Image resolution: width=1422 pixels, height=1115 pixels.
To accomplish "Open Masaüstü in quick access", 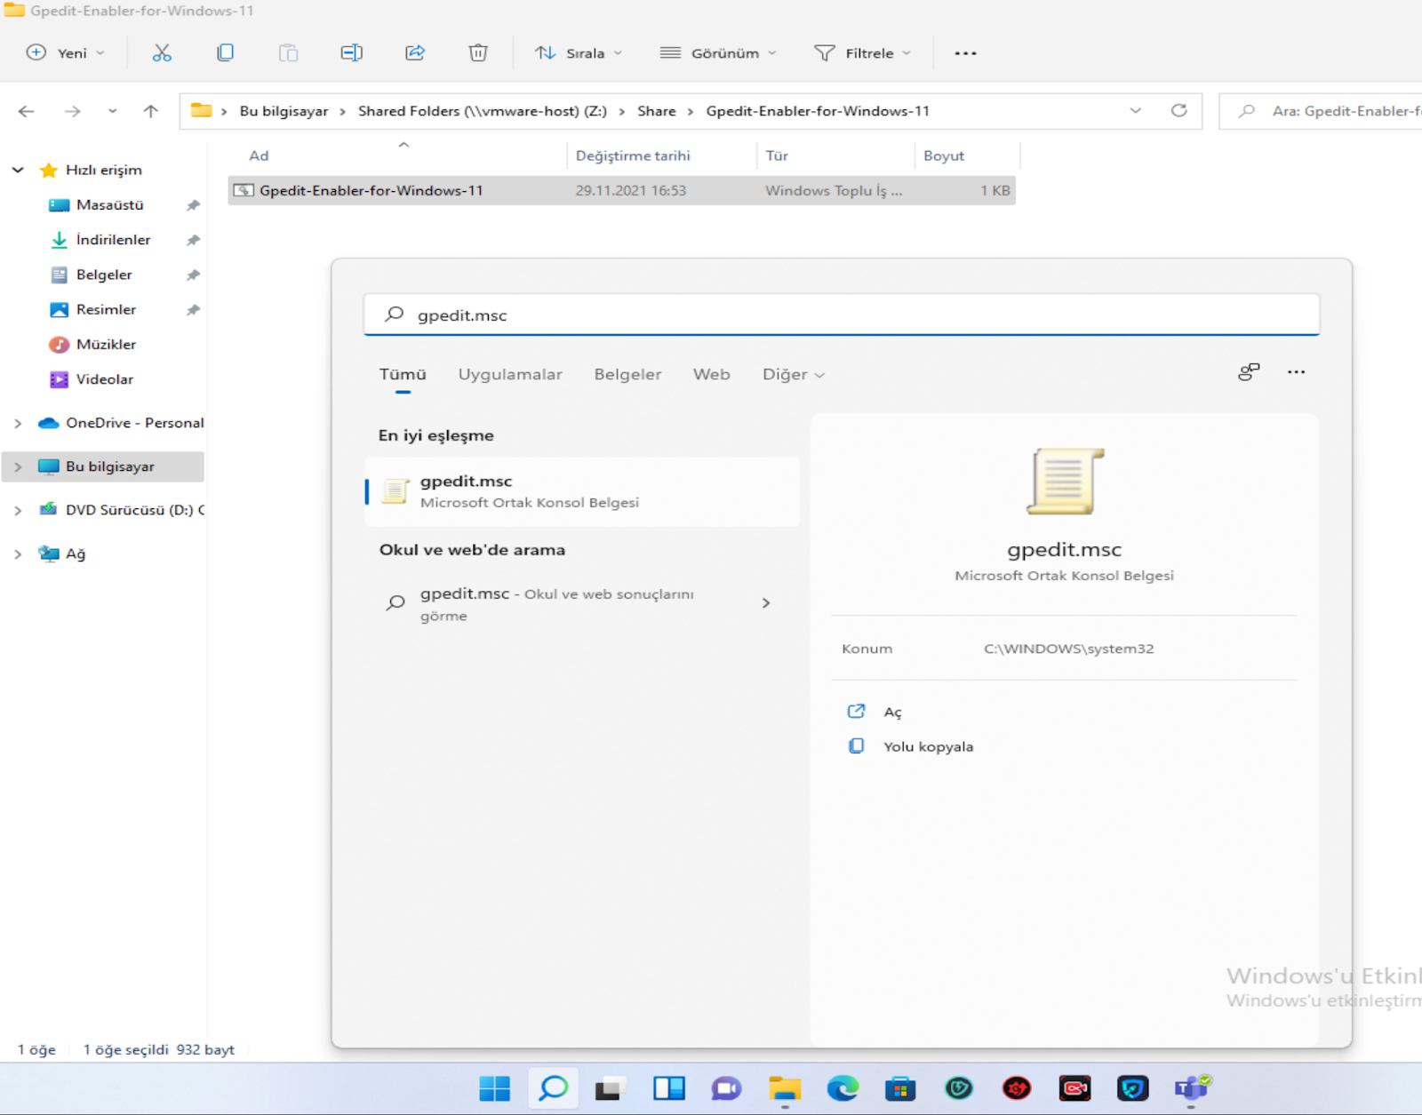I will pyautogui.click(x=109, y=204).
